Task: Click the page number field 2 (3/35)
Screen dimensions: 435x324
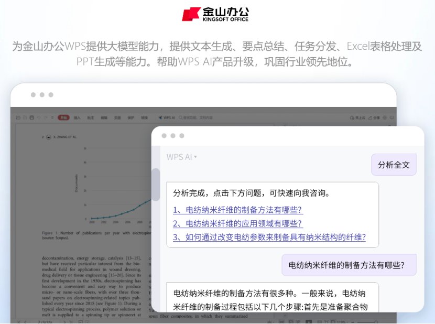Action: (45, 322)
